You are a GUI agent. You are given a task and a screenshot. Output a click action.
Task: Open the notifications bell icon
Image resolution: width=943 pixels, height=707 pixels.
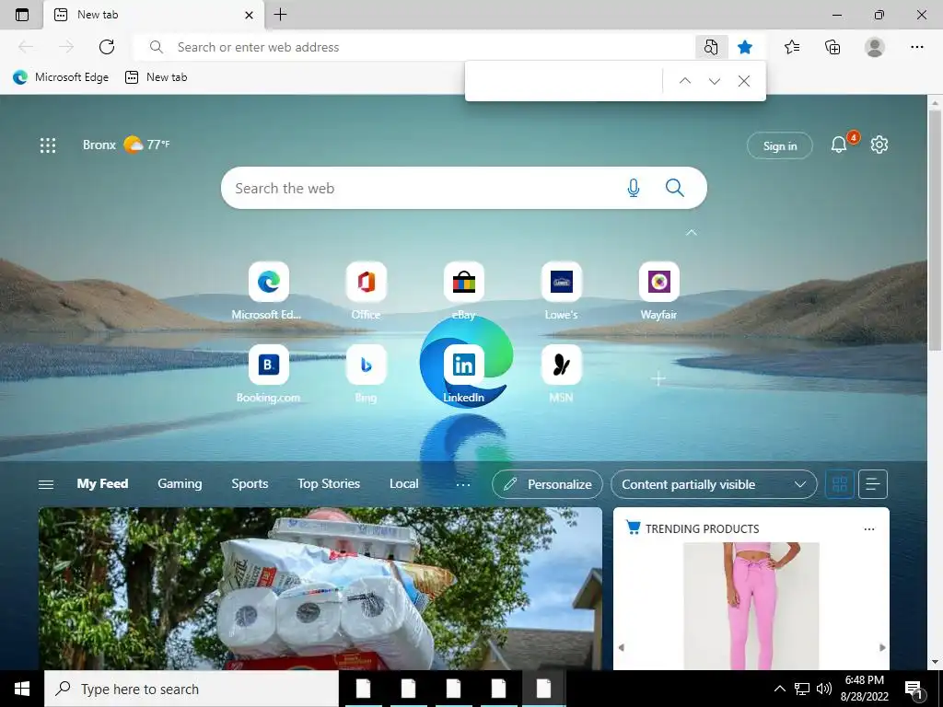(839, 145)
